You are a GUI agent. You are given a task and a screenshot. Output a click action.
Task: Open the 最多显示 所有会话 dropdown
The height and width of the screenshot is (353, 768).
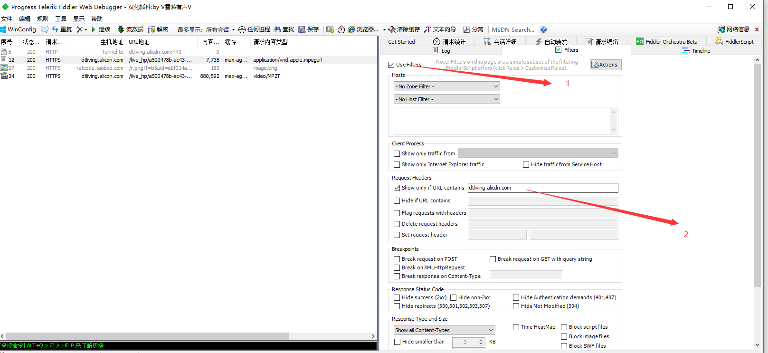[206, 29]
